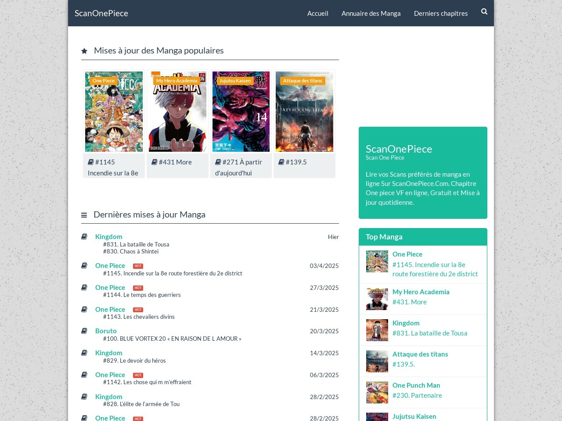Open Attaque des titans thumbnail in Top Manga
Viewport: 562px width, 421px height.
[x=377, y=361]
